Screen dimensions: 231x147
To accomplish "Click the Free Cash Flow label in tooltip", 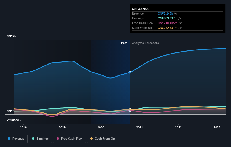I will pyautogui.click(x=143, y=23).
